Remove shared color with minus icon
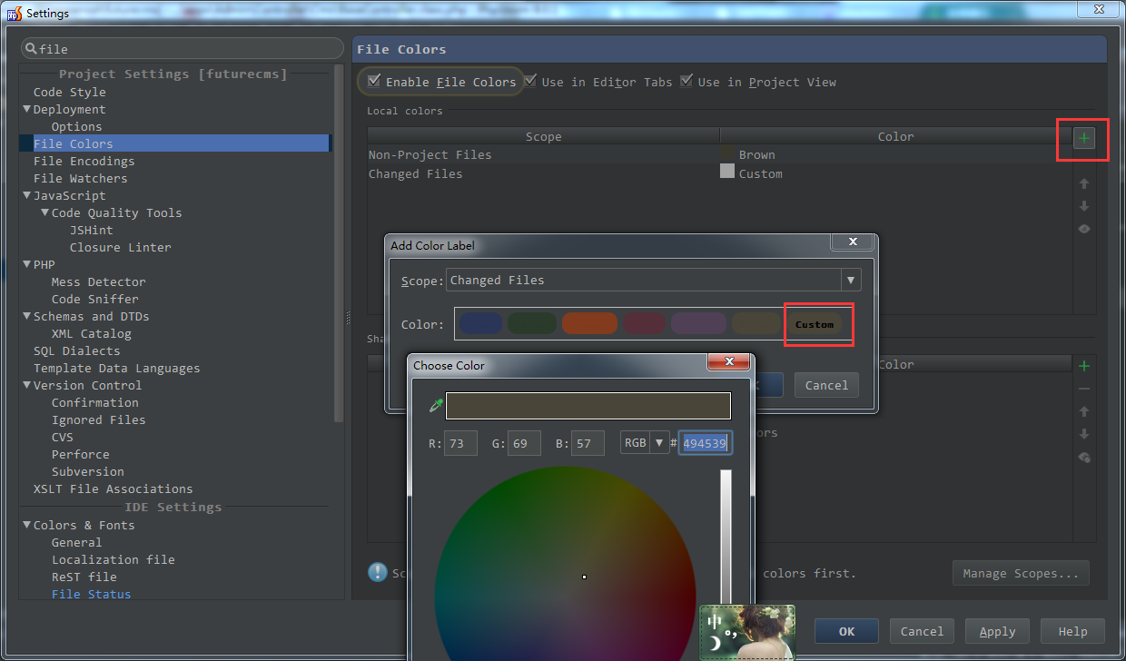 [x=1083, y=389]
